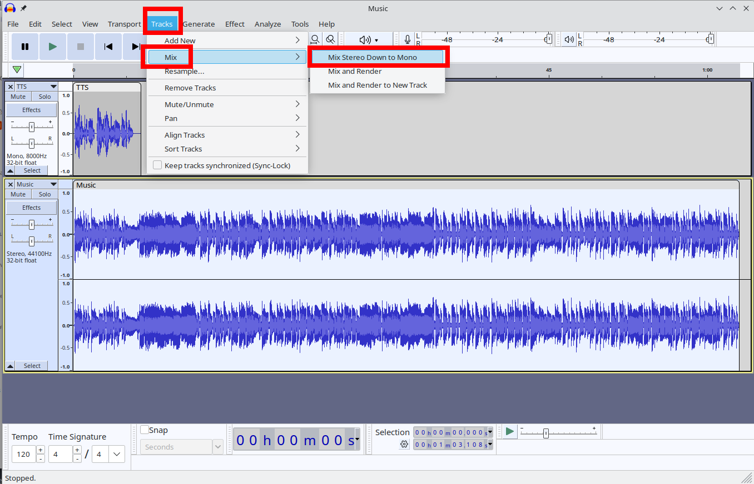
Task: Click Skip to Start button
Action: point(108,47)
